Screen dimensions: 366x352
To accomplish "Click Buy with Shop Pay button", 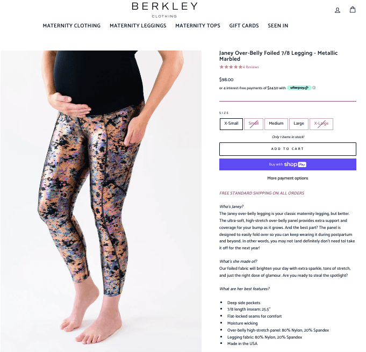I will [x=288, y=164].
